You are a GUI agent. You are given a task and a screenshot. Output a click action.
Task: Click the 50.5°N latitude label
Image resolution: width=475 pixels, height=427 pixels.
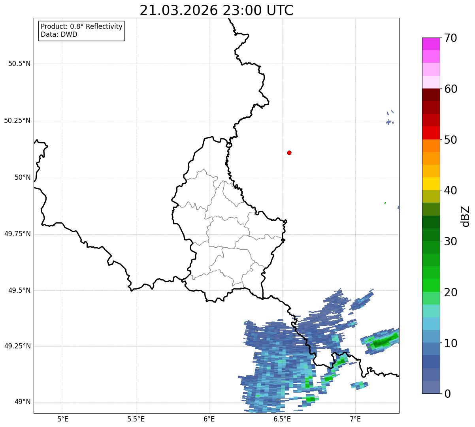click(x=19, y=64)
